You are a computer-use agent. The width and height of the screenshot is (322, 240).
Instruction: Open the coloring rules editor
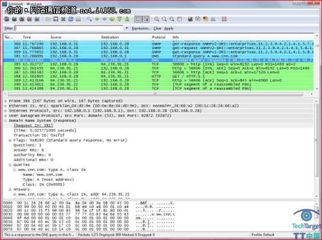tap(205, 19)
